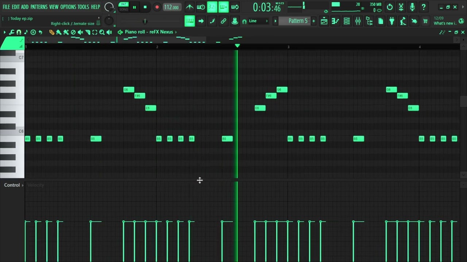Open the Touch controller hand icon

pos(414,21)
